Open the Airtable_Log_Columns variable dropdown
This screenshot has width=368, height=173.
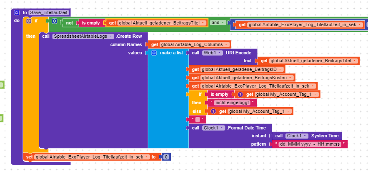226,45
